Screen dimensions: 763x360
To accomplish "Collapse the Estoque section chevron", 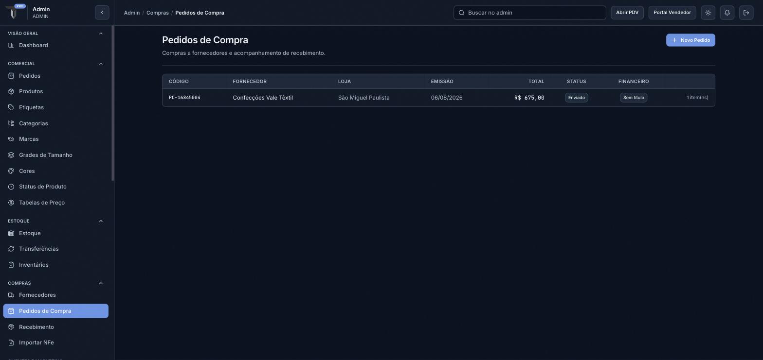I will click(x=101, y=221).
